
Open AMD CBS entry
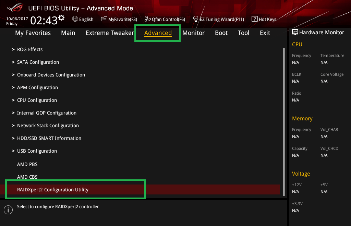click(27, 177)
